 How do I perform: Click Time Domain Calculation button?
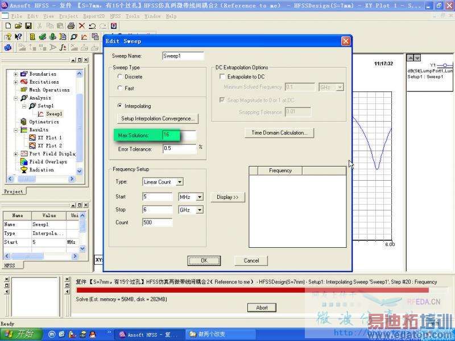279,133
